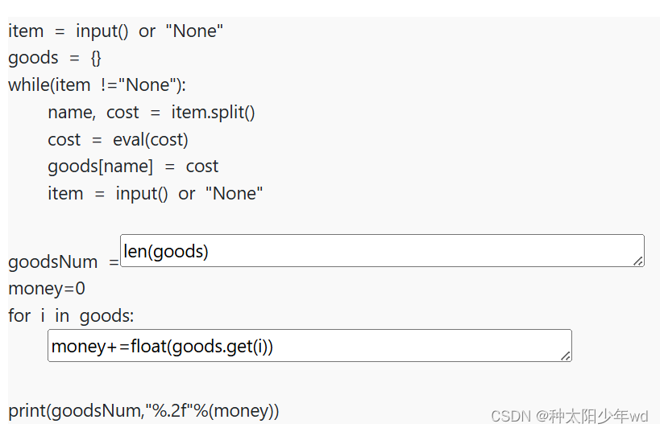
Task: Click the print(goodsNum,"%.2f"%(money)) line
Action: (143, 411)
